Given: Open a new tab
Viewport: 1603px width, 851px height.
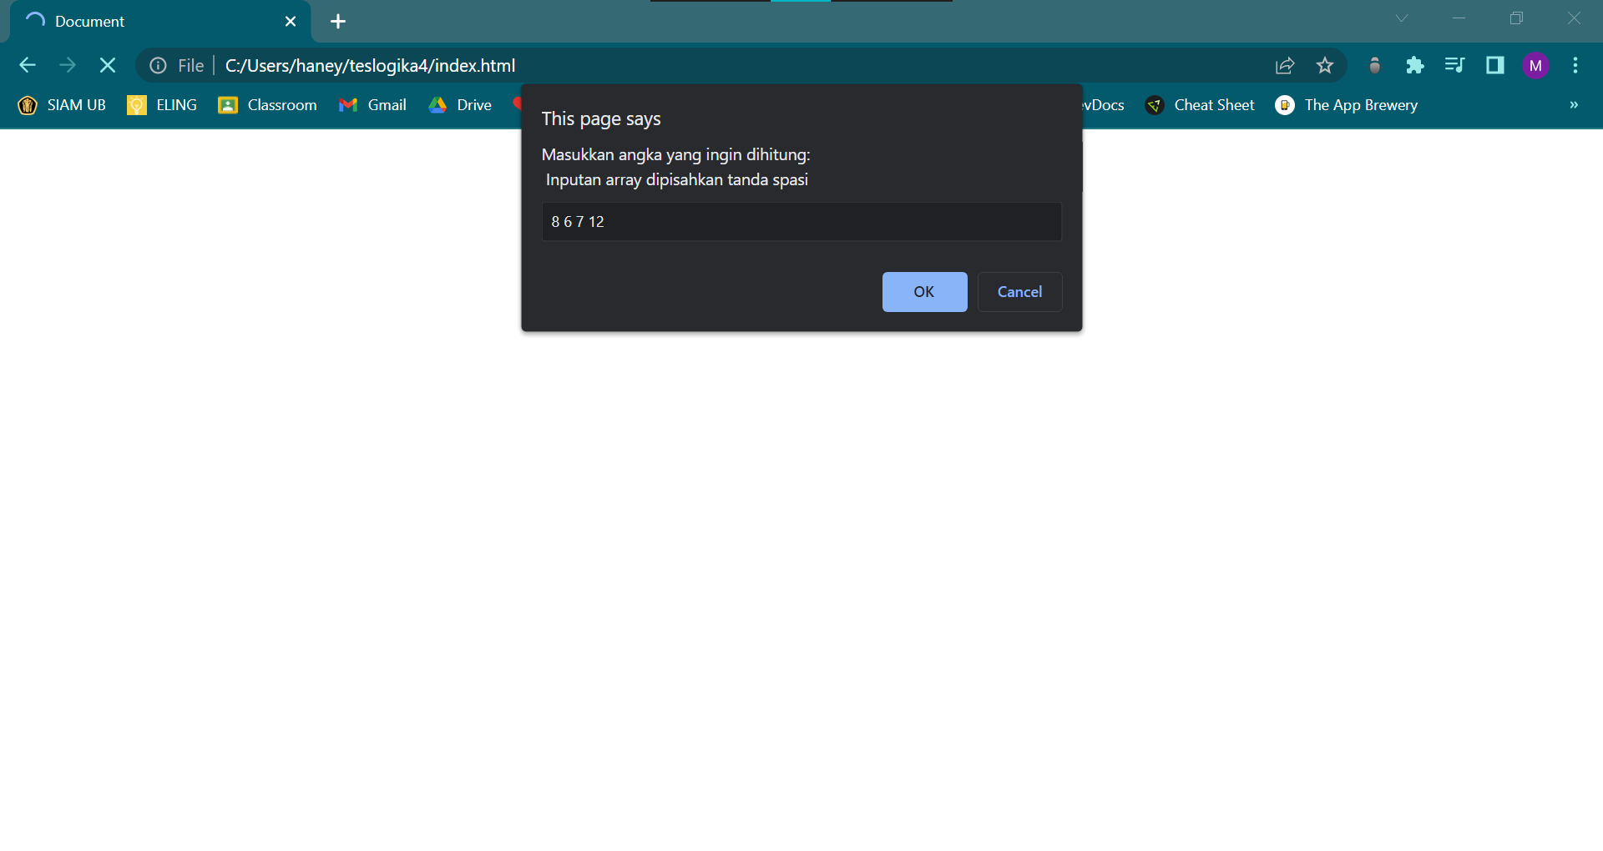Looking at the screenshot, I should pos(338,22).
